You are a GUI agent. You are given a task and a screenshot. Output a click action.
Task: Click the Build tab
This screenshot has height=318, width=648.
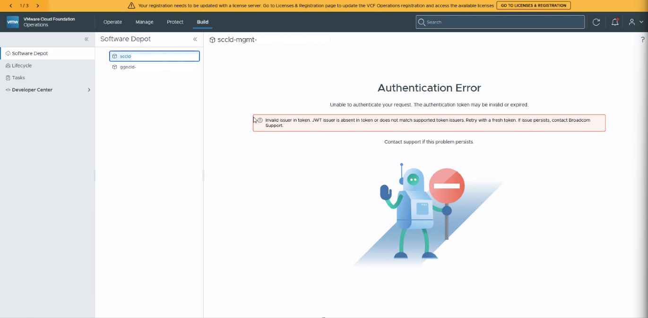[x=202, y=22]
